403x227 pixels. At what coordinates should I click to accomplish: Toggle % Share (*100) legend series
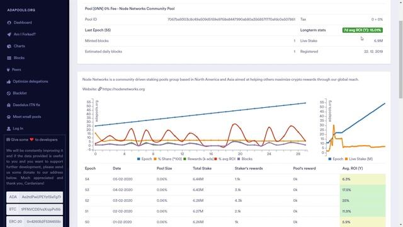click(x=167, y=159)
